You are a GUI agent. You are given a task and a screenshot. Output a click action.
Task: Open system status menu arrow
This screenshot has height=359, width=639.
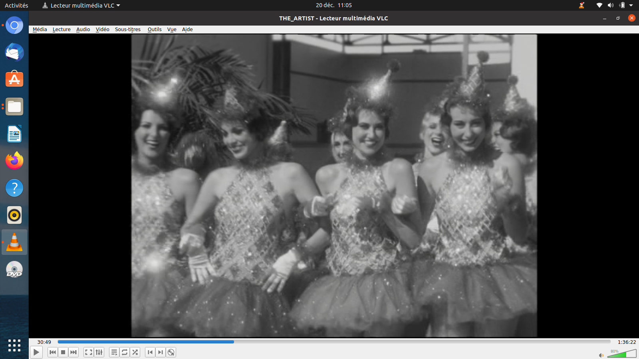coord(631,5)
